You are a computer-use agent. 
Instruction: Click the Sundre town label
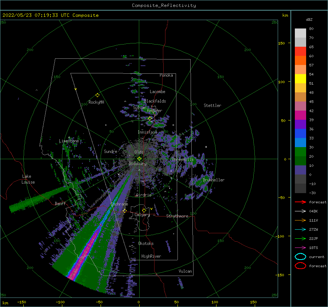110,151
